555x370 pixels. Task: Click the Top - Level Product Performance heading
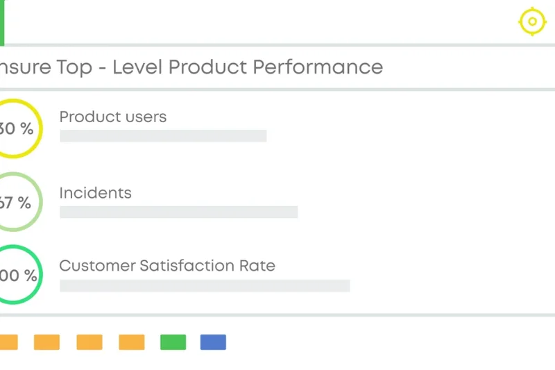pyautogui.click(x=191, y=67)
